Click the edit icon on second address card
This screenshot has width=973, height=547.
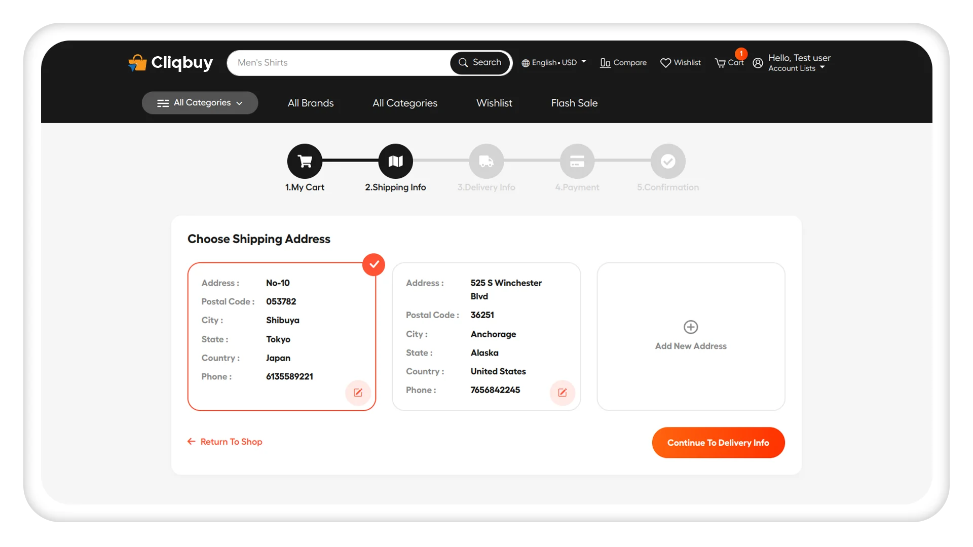click(x=562, y=392)
